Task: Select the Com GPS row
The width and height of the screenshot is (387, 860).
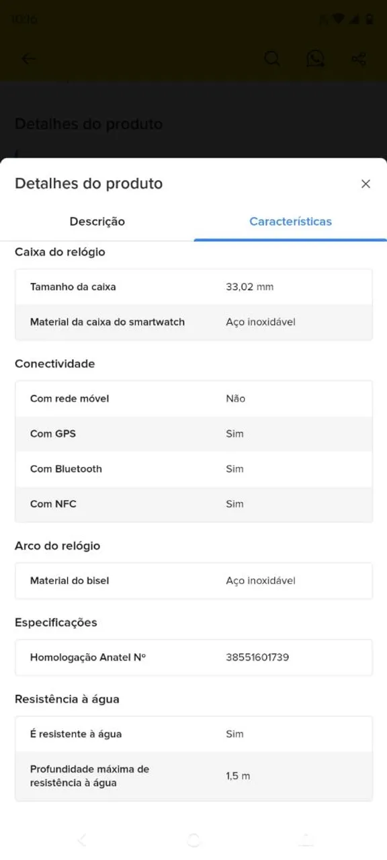Action: 193,434
